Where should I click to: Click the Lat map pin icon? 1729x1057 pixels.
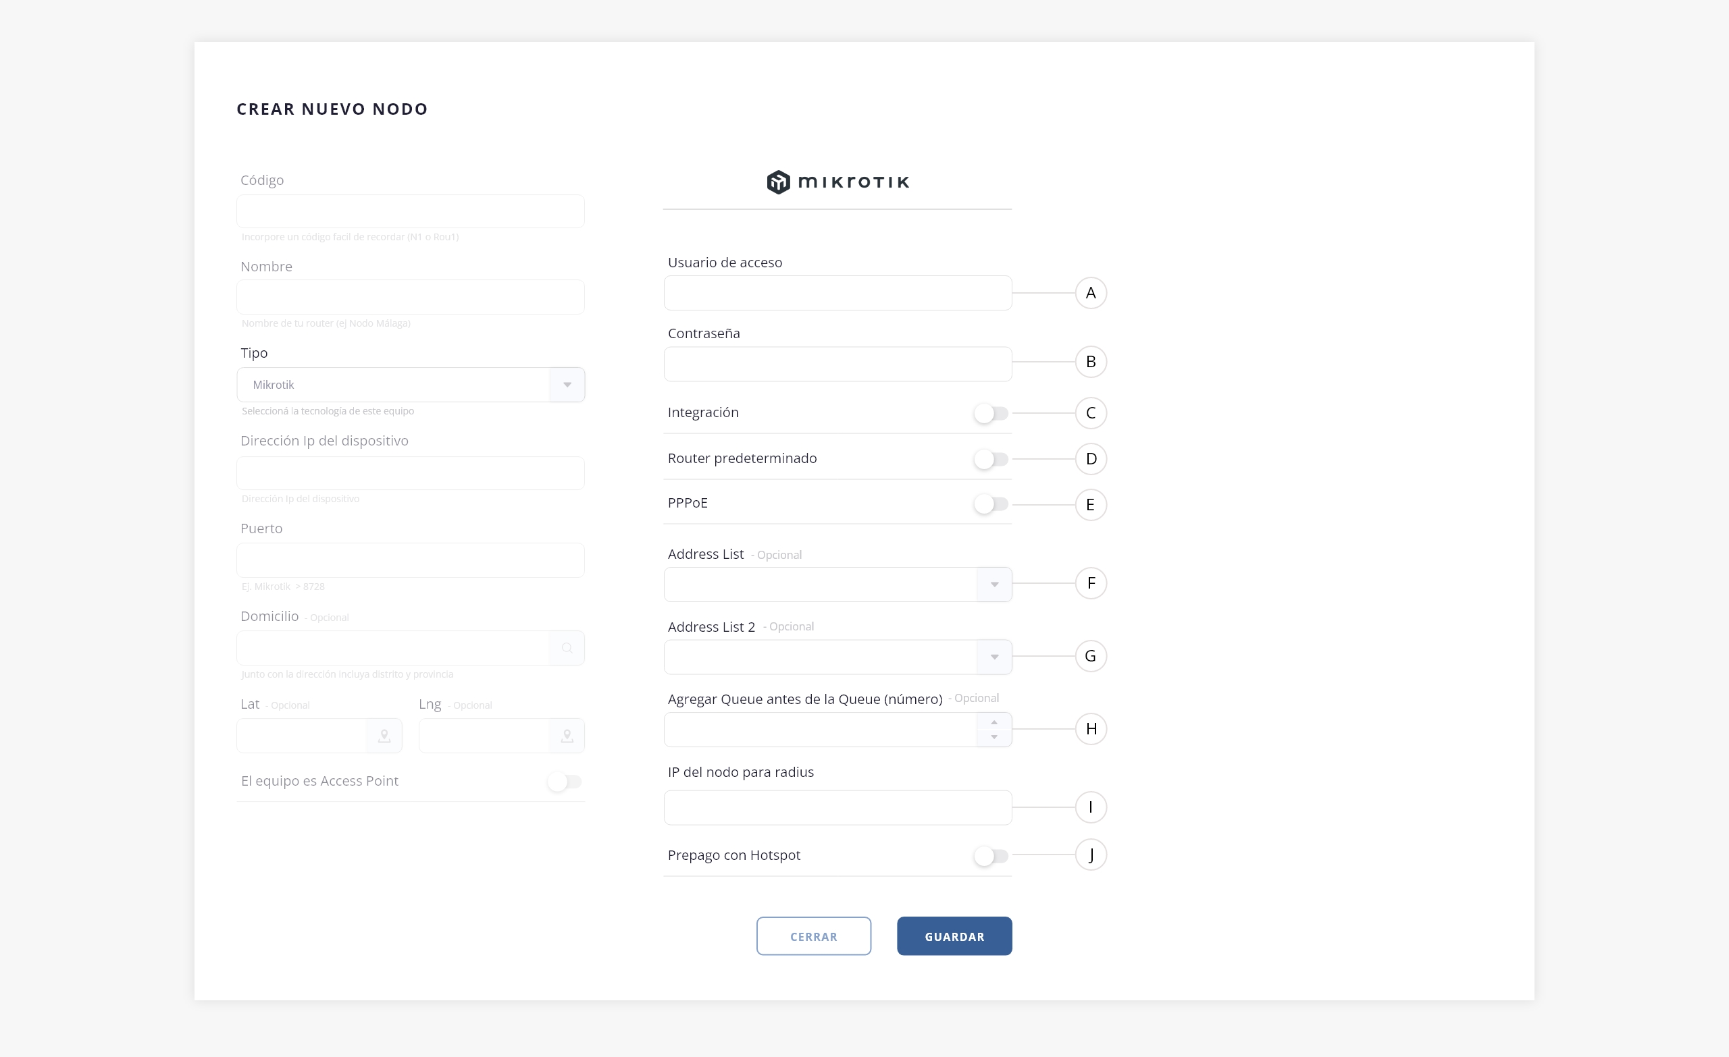(x=384, y=736)
